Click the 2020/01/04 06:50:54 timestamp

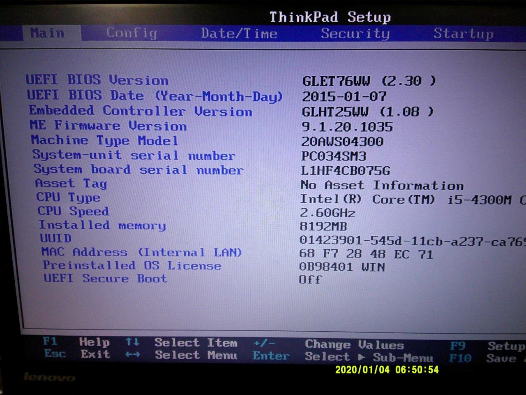[387, 369]
